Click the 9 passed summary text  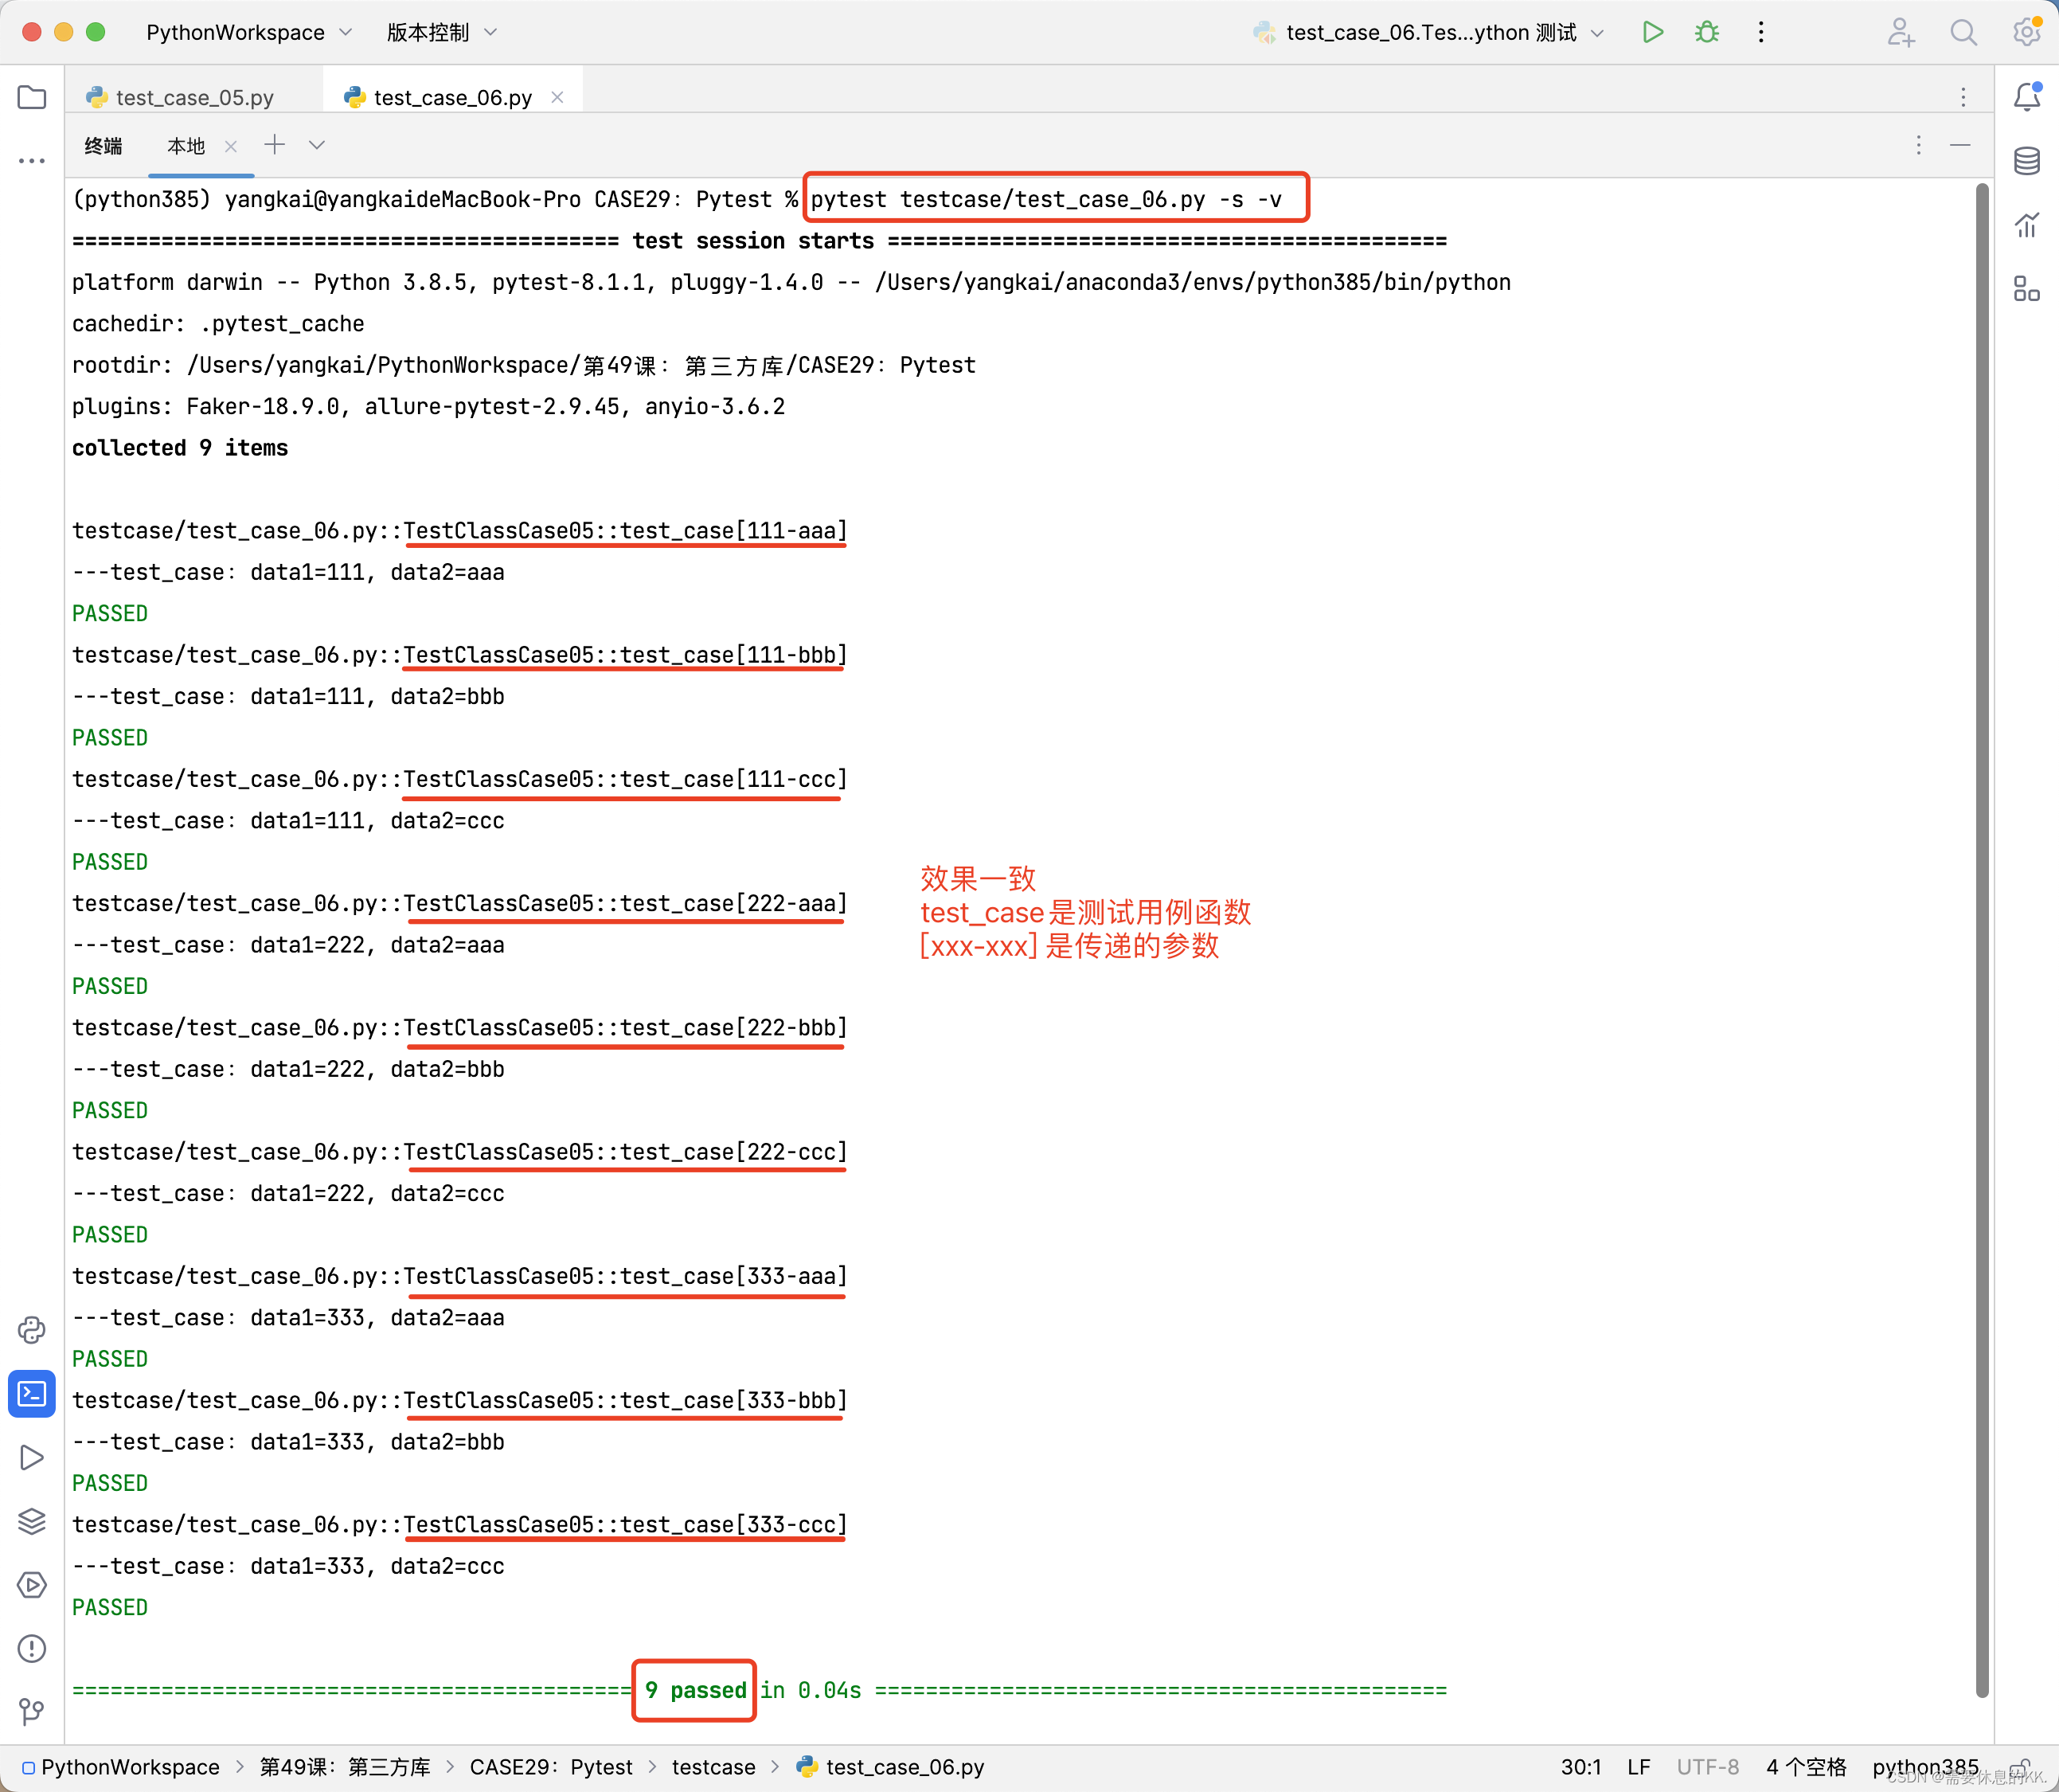(696, 1690)
